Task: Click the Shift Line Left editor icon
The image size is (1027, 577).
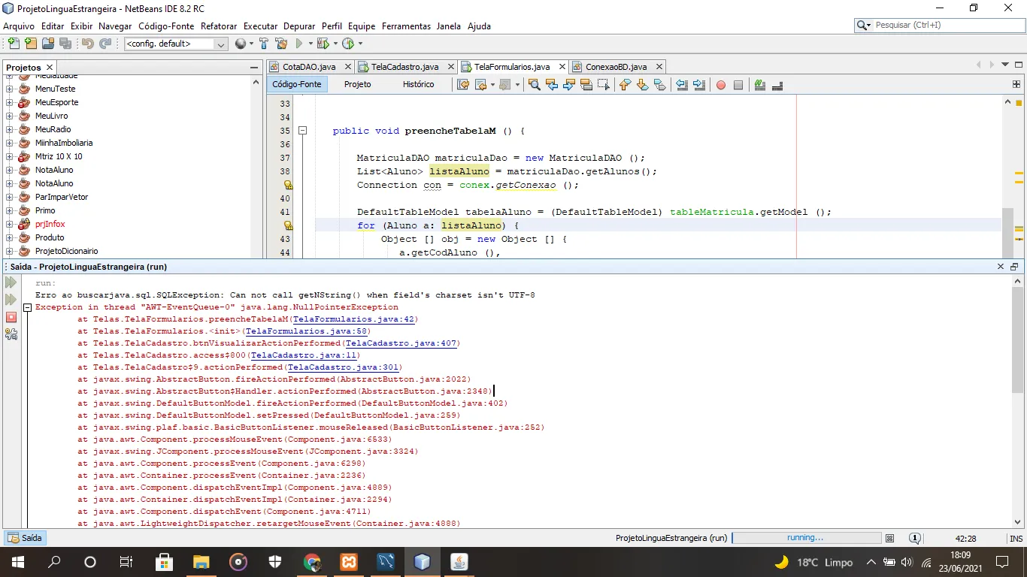Action: [x=681, y=85]
